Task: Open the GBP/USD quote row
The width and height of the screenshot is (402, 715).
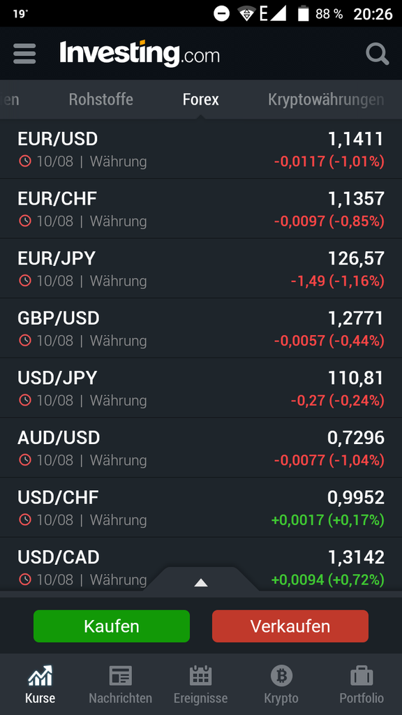Action: 201,328
